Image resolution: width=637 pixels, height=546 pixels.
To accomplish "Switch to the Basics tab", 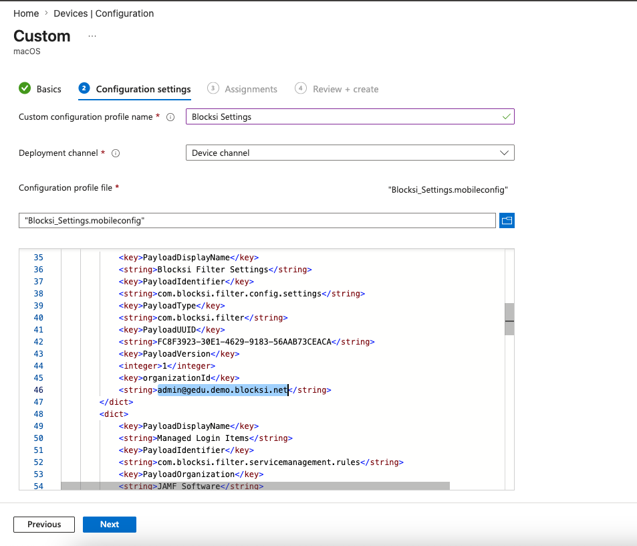I will 49,89.
